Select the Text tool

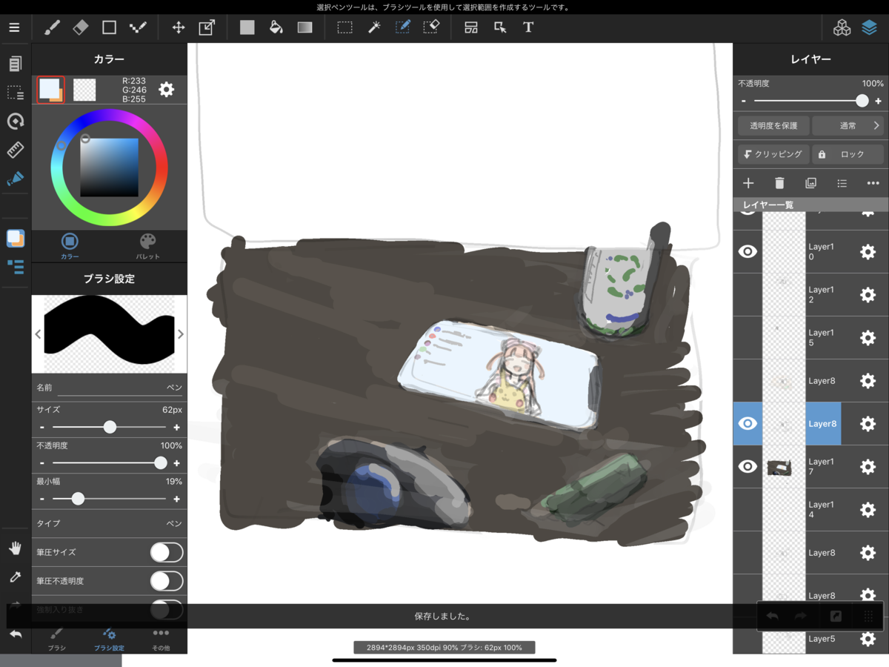click(x=528, y=27)
